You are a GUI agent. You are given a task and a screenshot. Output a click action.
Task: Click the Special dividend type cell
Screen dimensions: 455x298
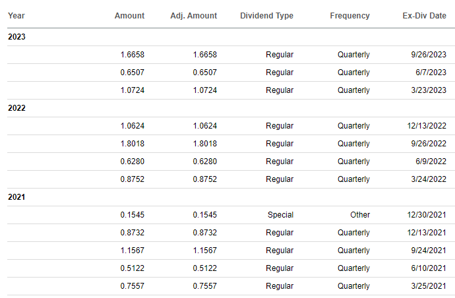[x=280, y=215]
